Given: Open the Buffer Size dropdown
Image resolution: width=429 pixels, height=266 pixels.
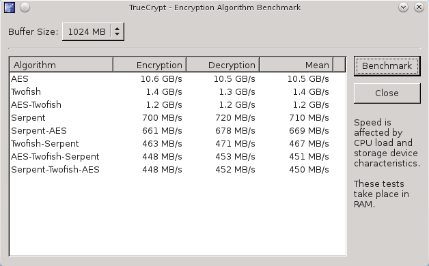Looking at the screenshot, I should coord(94,31).
